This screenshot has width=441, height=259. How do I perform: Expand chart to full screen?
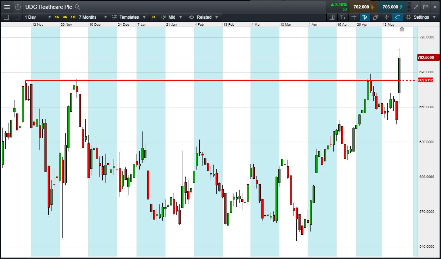416,7
